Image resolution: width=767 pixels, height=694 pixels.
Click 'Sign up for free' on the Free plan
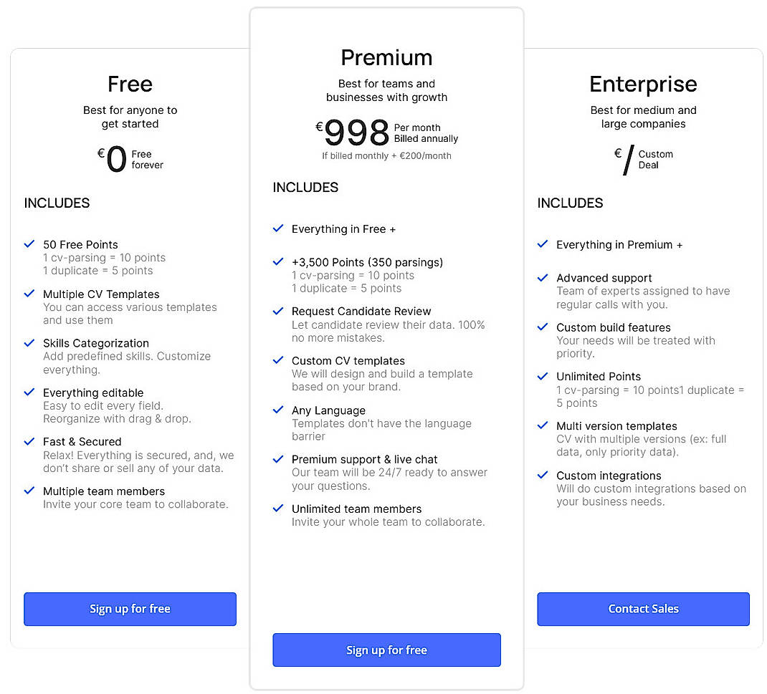click(130, 609)
